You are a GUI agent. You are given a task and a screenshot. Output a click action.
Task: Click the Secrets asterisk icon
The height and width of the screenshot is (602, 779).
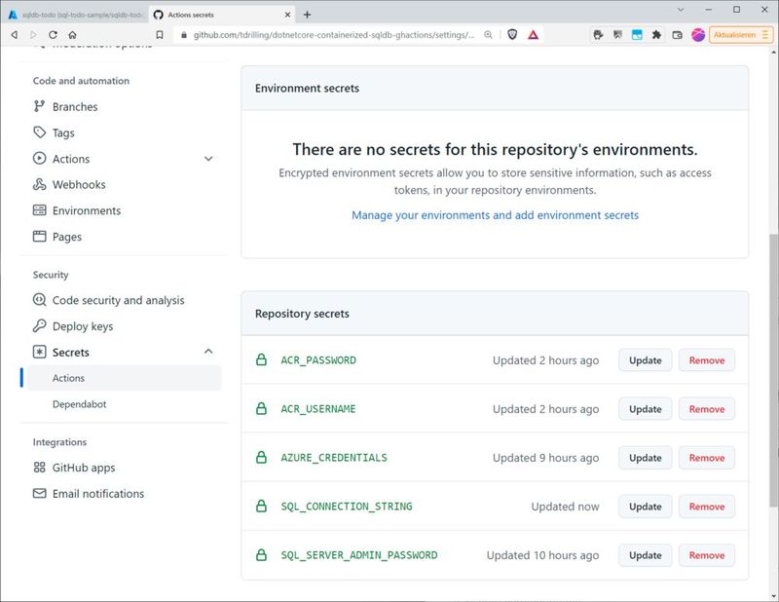[39, 352]
